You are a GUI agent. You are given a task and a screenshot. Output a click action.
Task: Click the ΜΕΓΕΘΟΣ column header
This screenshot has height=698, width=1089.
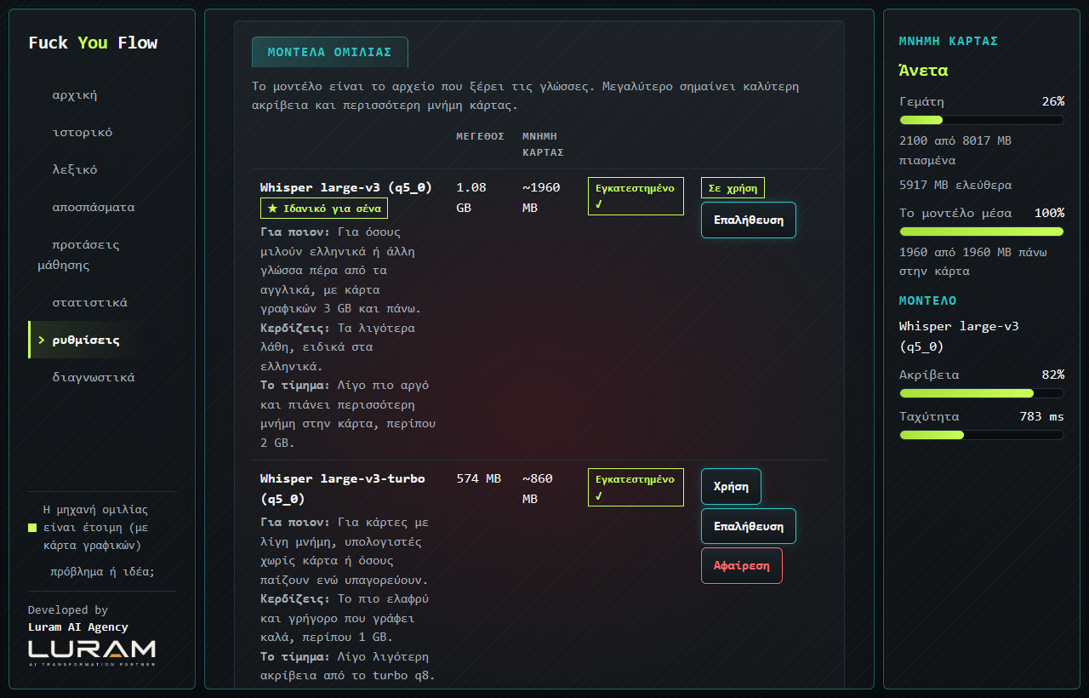(481, 136)
